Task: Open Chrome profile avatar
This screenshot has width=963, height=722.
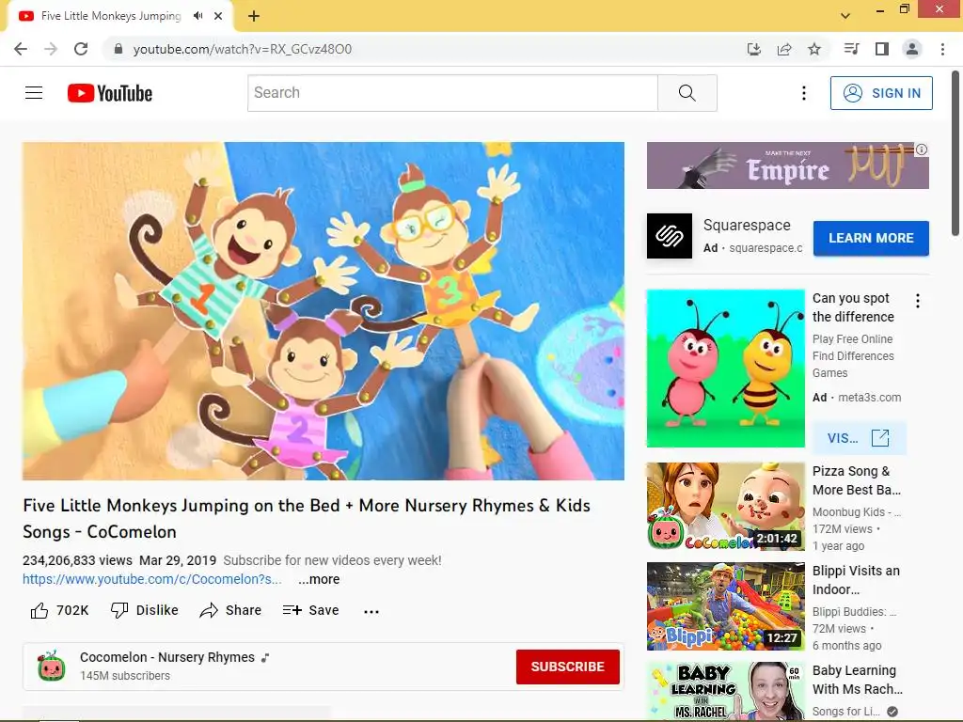Action: click(912, 49)
